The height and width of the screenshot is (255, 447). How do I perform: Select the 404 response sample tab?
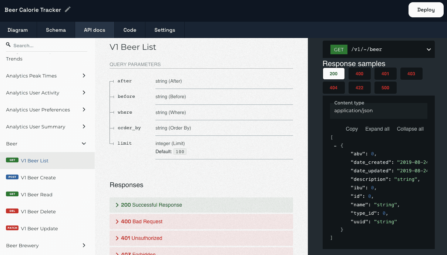[x=334, y=88]
